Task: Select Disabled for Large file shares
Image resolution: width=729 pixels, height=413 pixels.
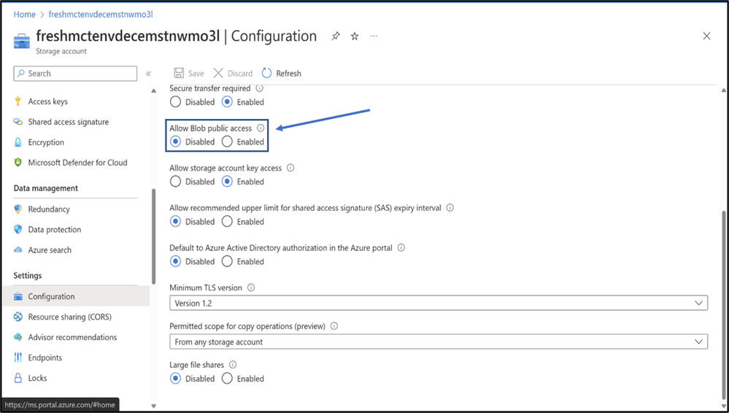Action: pos(175,379)
